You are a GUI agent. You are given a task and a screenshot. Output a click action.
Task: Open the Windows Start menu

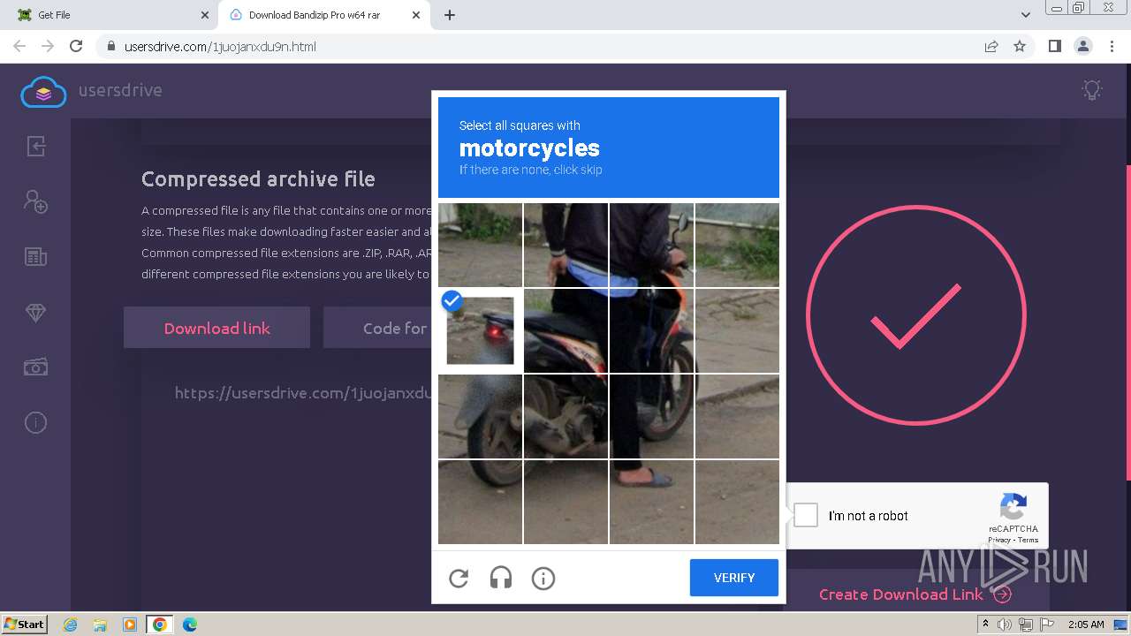(25, 625)
